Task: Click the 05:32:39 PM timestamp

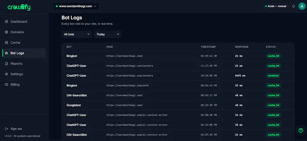Action: pyautogui.click(x=209, y=105)
